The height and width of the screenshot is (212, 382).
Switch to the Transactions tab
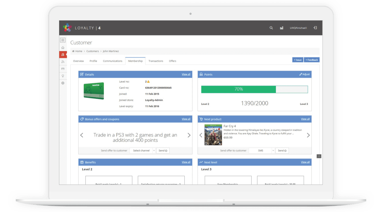(156, 61)
